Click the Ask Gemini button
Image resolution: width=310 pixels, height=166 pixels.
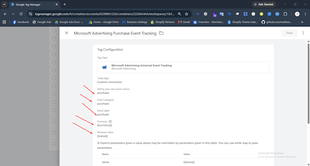tap(264, 5)
